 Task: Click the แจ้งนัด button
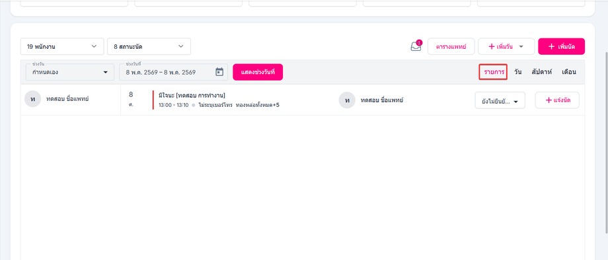pos(557,100)
